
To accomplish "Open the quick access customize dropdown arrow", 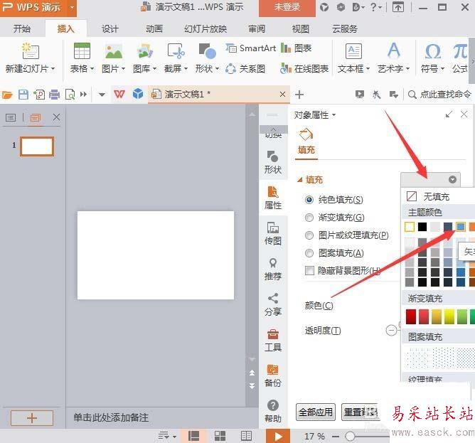I will [x=102, y=95].
